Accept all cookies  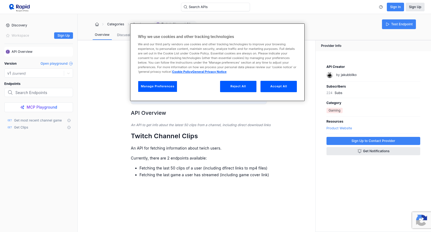[279, 86]
